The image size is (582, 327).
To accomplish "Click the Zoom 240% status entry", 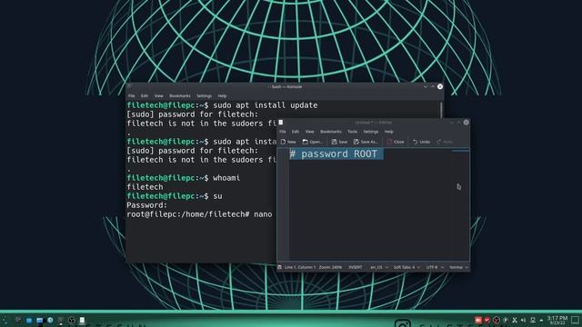I will [330, 267].
